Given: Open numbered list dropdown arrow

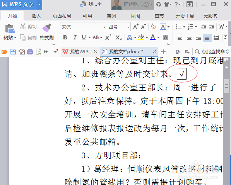Looking at the screenshot, I should click(196, 27).
